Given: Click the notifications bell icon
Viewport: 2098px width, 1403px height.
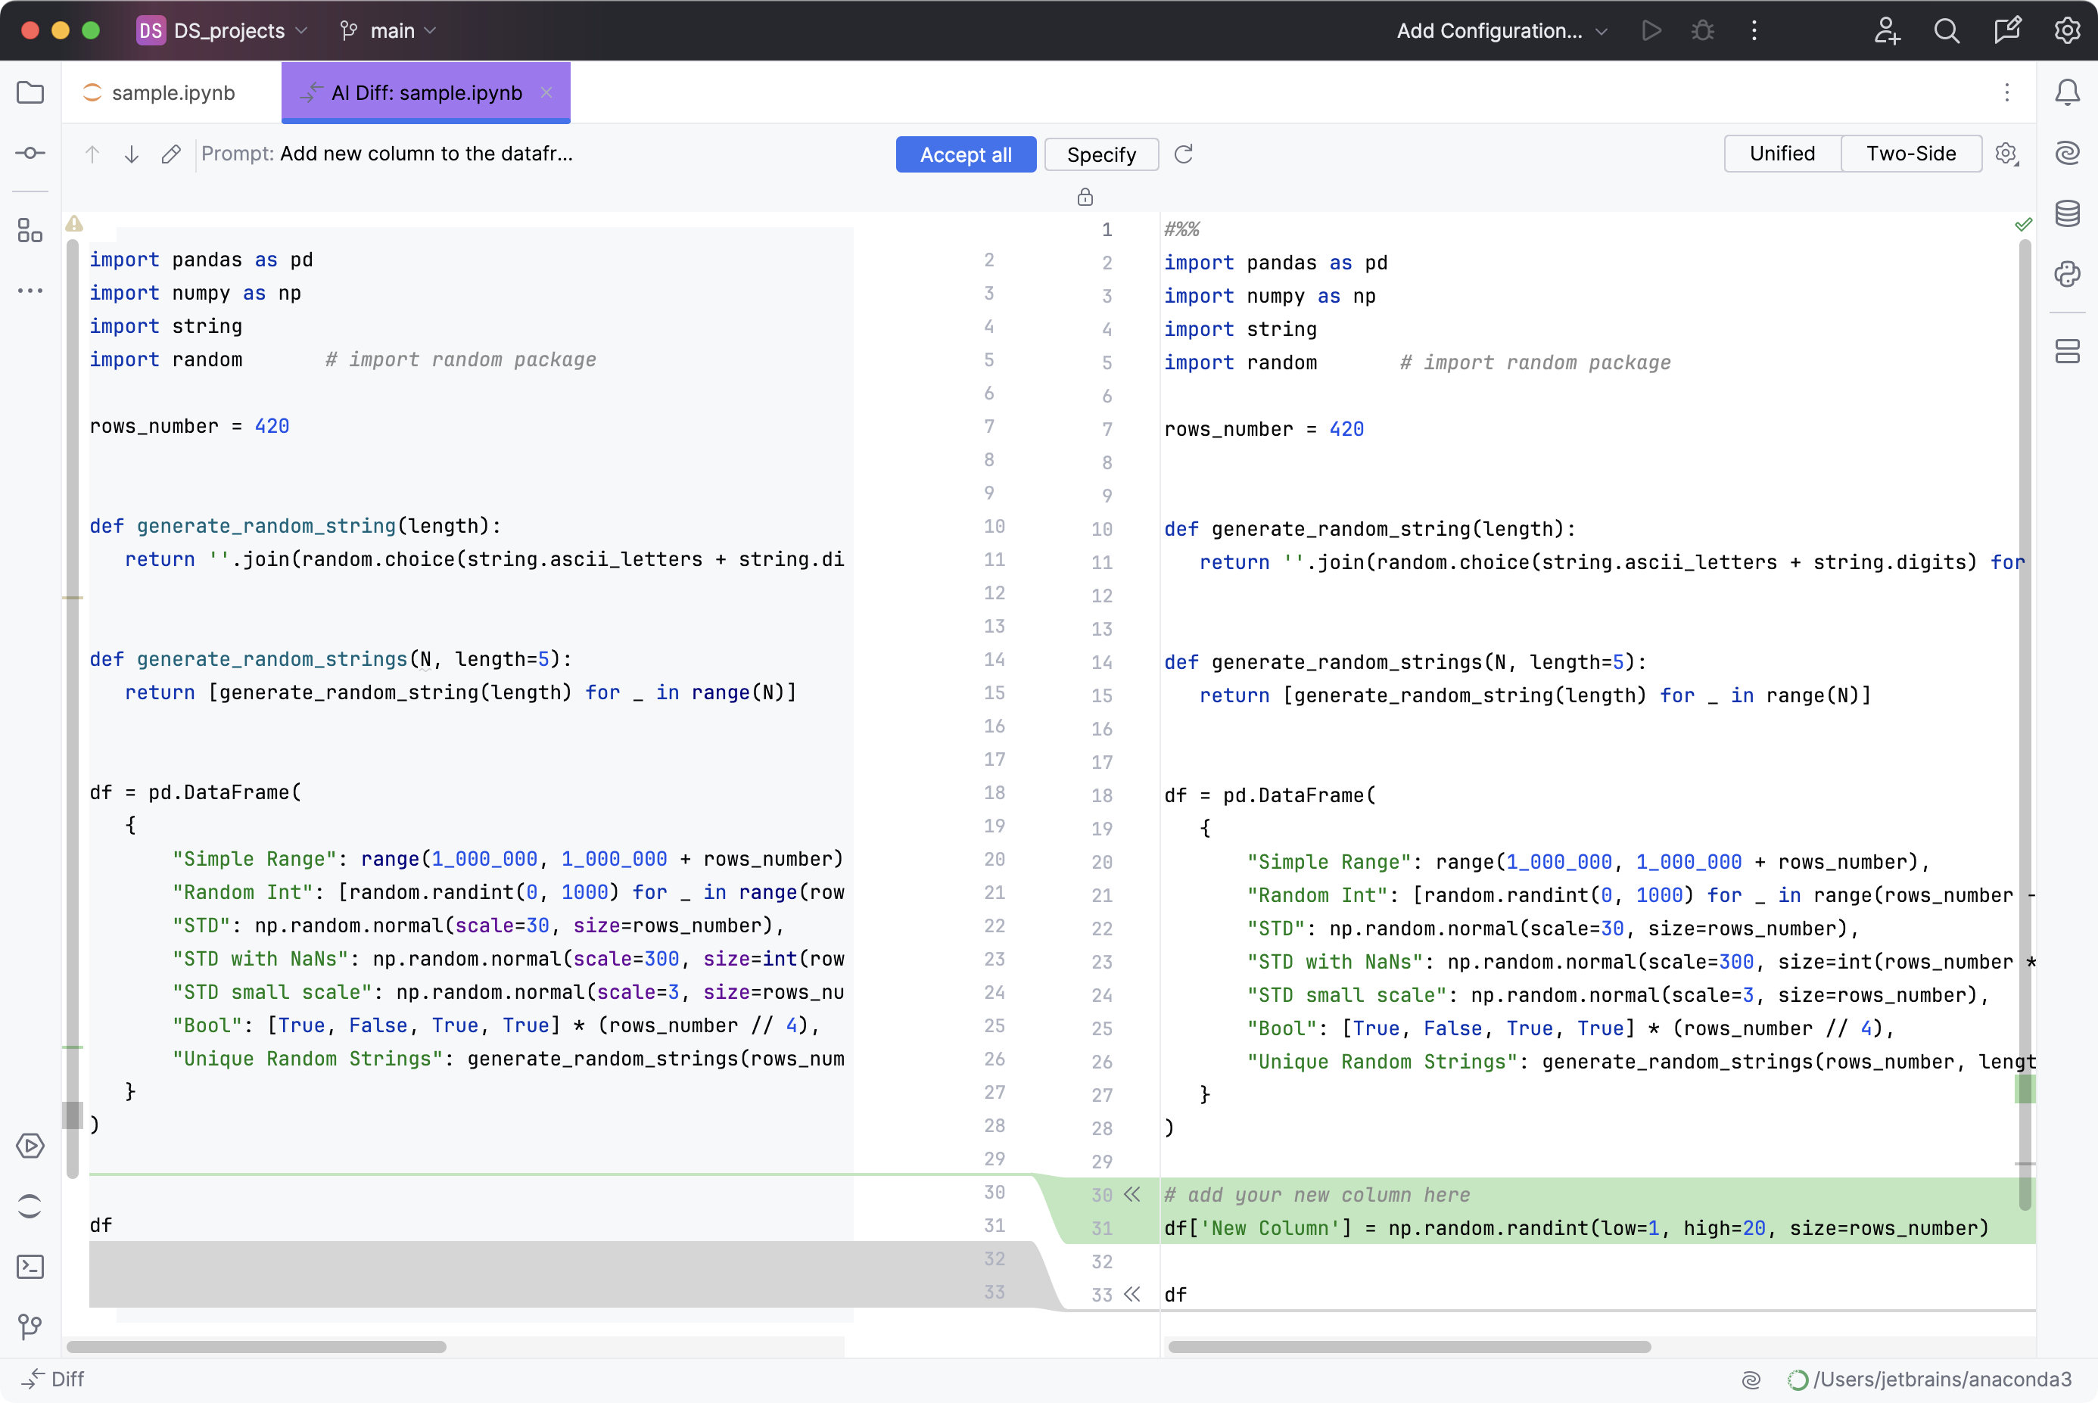Looking at the screenshot, I should 2068,91.
